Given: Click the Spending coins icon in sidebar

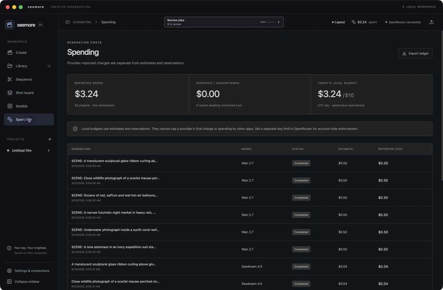Looking at the screenshot, I should pos(10,119).
